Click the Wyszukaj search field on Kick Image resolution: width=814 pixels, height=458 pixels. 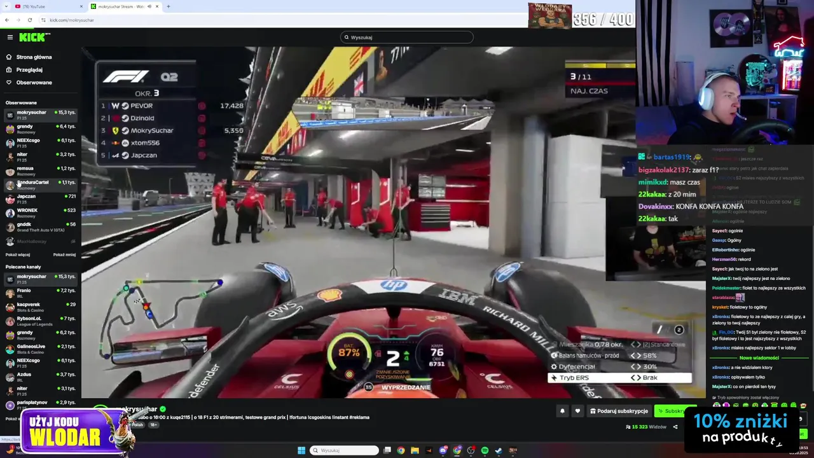coord(406,38)
